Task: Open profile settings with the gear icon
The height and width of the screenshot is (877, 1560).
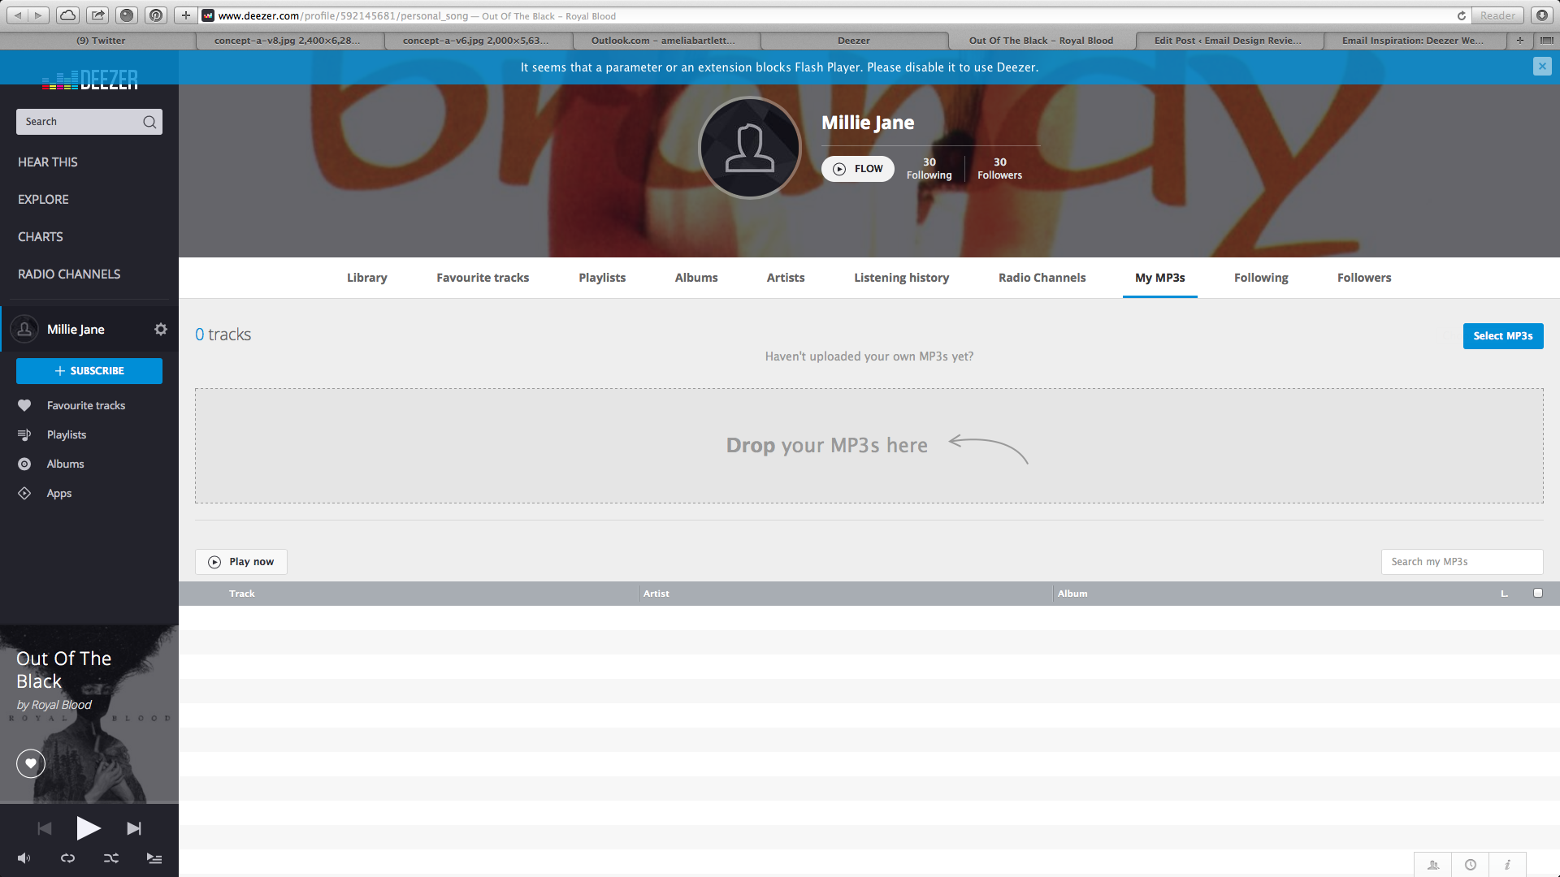Action: click(160, 329)
